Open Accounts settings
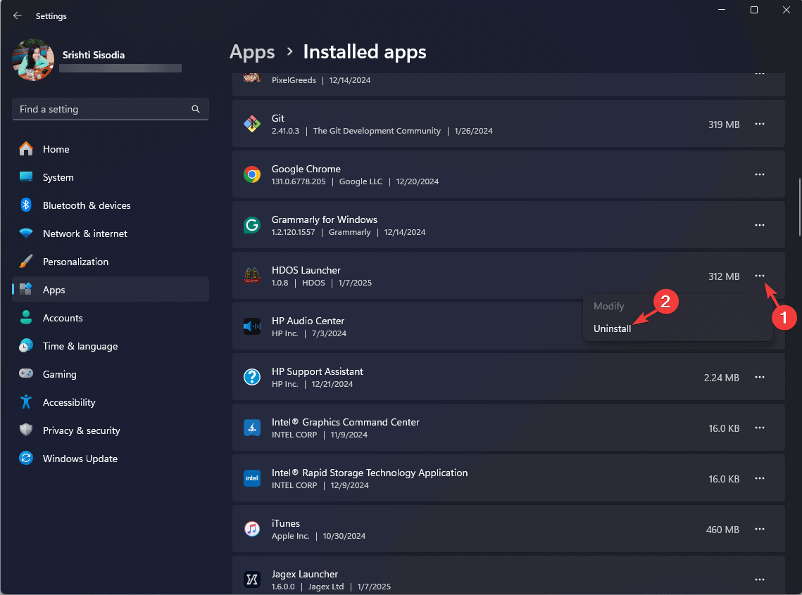The image size is (802, 595). [x=111, y=318]
